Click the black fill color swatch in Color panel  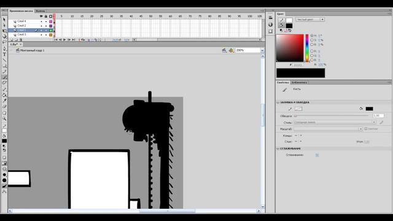point(289,26)
